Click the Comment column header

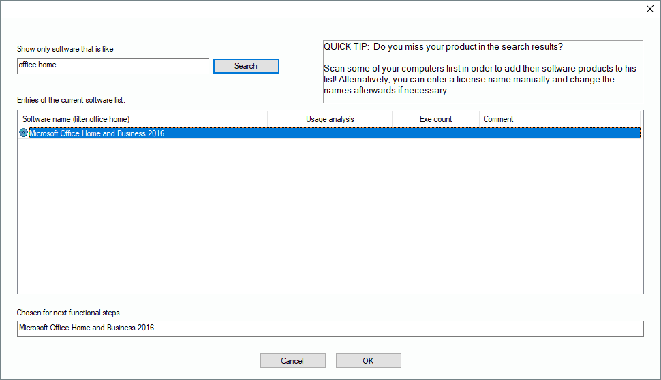[560, 119]
